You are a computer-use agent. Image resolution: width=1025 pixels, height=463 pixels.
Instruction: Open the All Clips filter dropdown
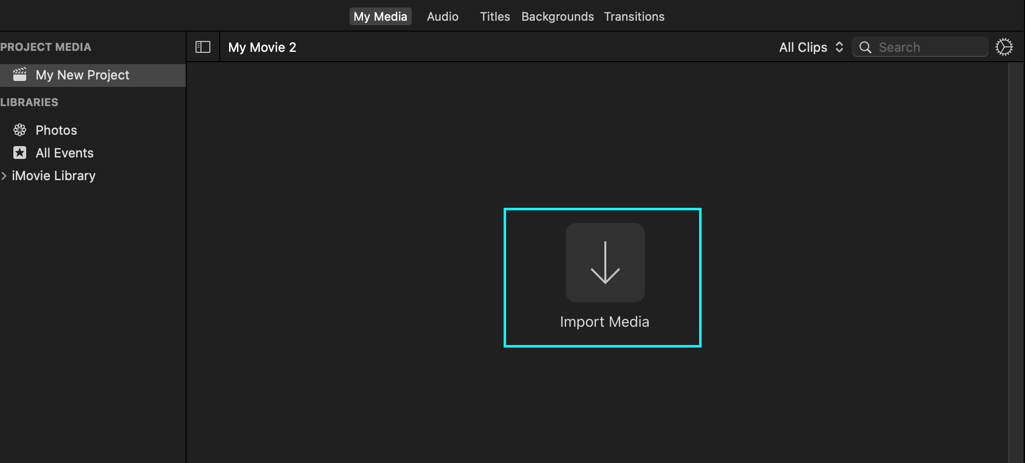810,47
